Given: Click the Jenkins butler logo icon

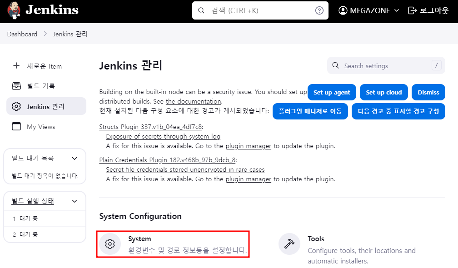Looking at the screenshot, I should pos(14,10).
